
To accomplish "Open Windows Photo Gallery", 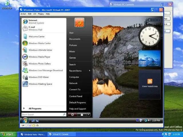I will tap(39, 64).
